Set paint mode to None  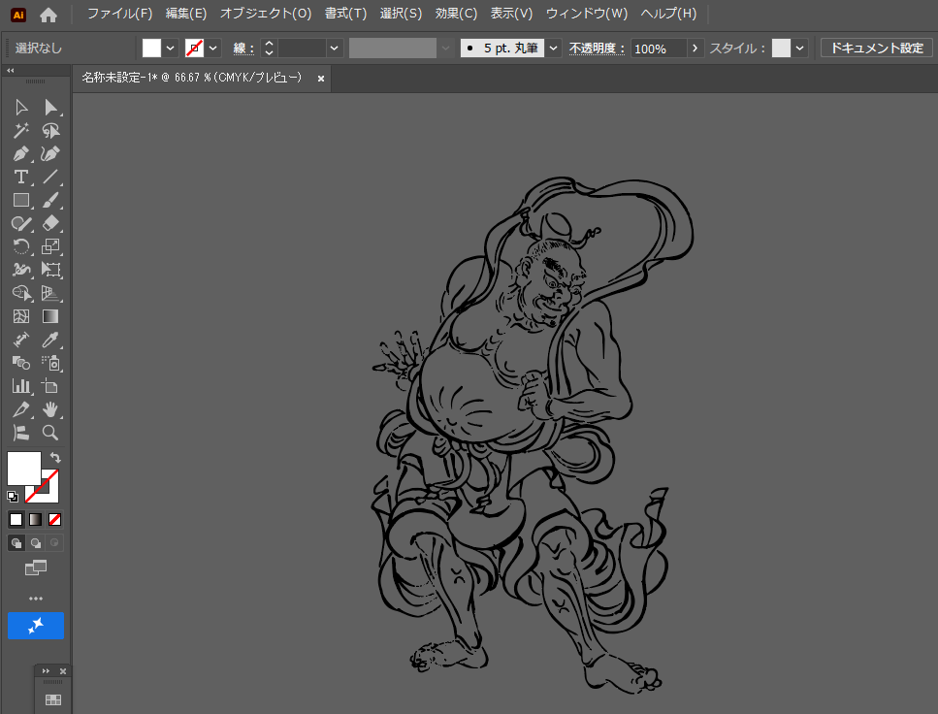55,519
